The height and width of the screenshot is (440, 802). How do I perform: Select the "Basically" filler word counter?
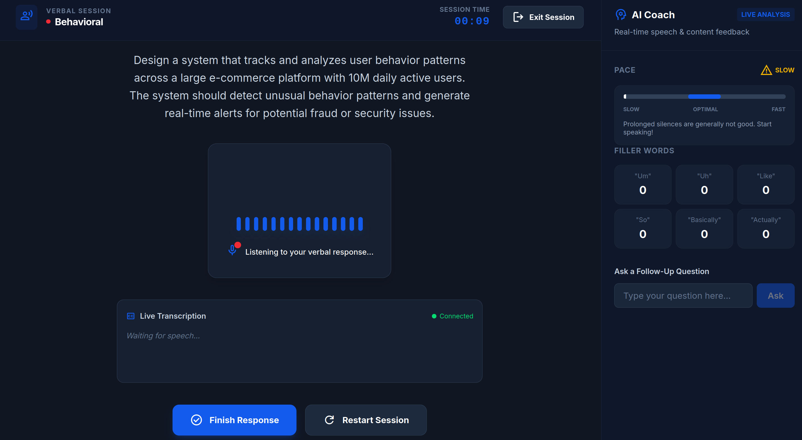pos(704,228)
